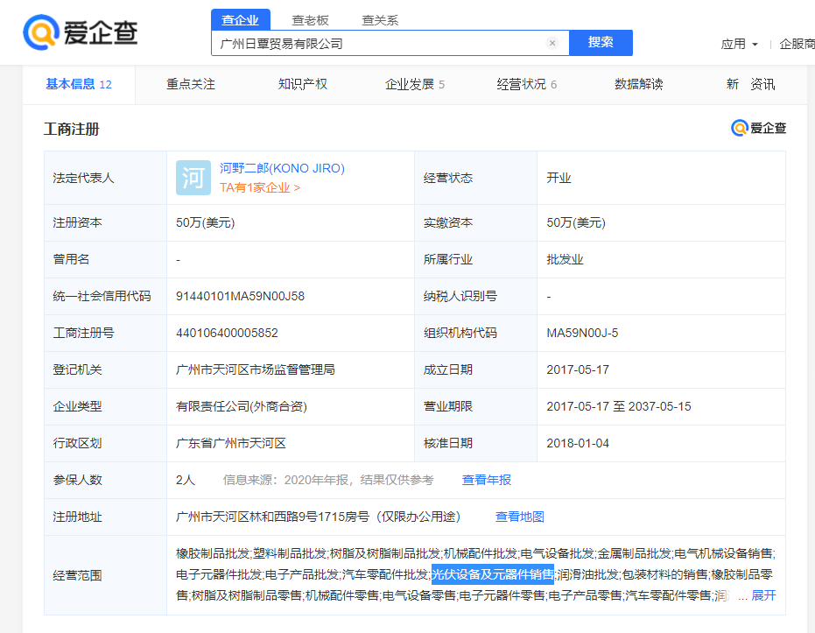Open the 应用 dropdown menu

(739, 44)
